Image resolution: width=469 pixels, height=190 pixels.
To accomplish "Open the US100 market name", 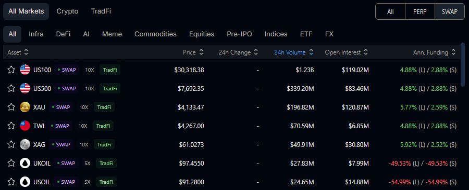I will [x=42, y=70].
